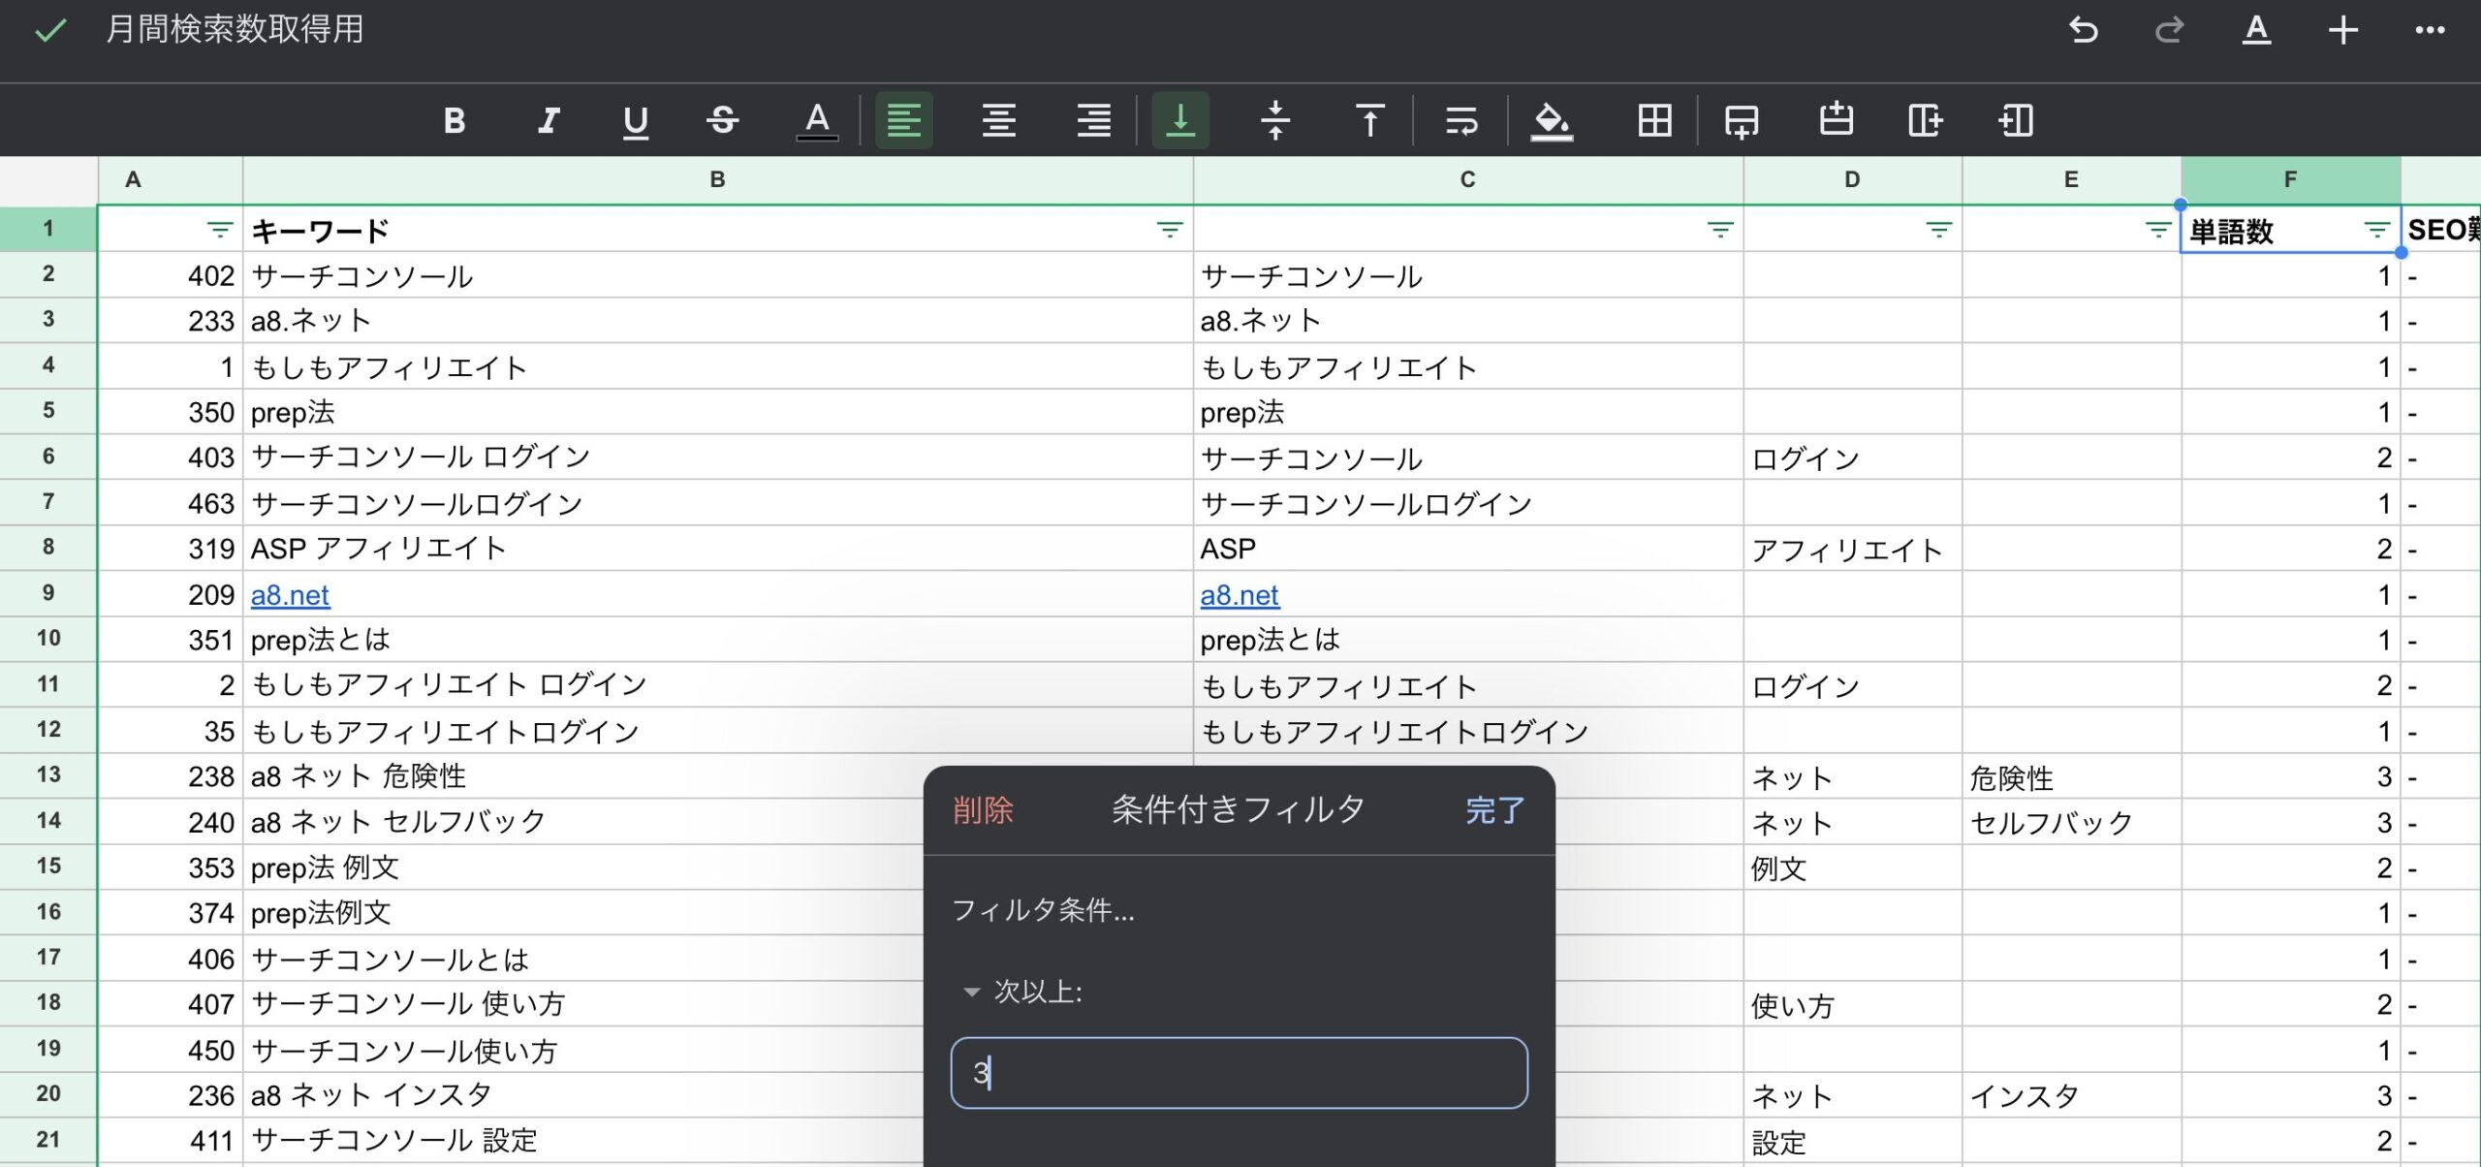The image size is (2481, 1167).
Task: Open filter dropdown in column D header
Action: click(1939, 230)
